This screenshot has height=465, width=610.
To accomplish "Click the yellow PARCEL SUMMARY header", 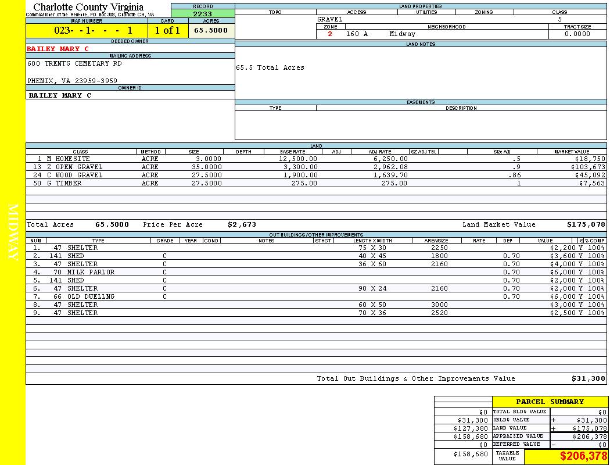I will 550,402.
